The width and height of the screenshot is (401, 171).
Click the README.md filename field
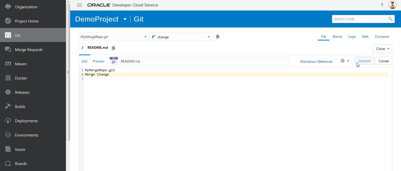(204, 61)
